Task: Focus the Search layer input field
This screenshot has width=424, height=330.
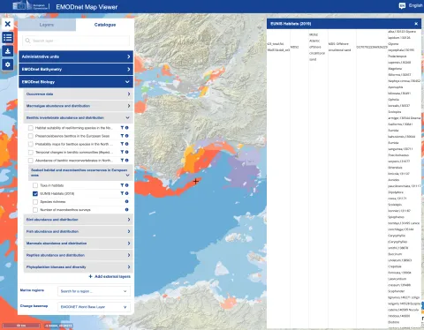Action: tap(76, 41)
